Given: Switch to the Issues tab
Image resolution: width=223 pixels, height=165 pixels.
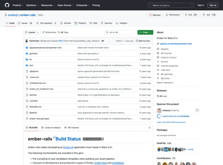Looking at the screenshot, I should [25, 23].
